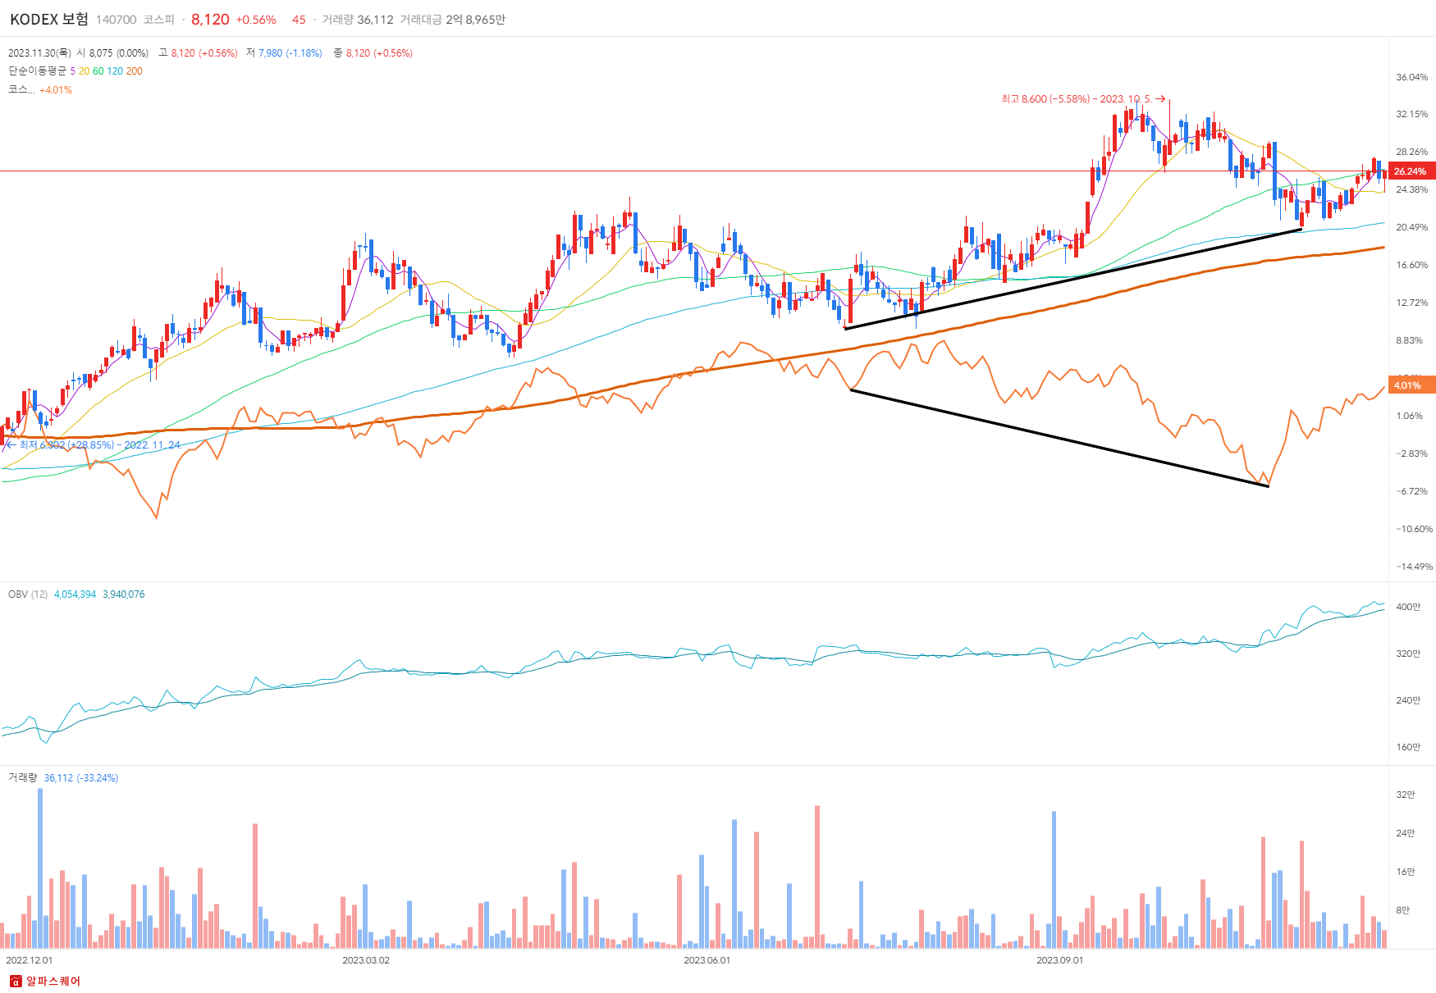
Task: Click the 코스피 market label in header
Action: pyautogui.click(x=158, y=20)
